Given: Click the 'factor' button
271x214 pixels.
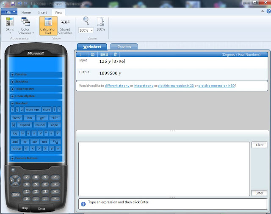Looking at the screenshot, I should (x=17, y=118).
